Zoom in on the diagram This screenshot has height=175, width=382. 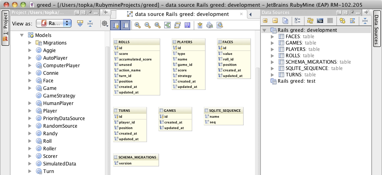pyautogui.click(x=137, y=25)
